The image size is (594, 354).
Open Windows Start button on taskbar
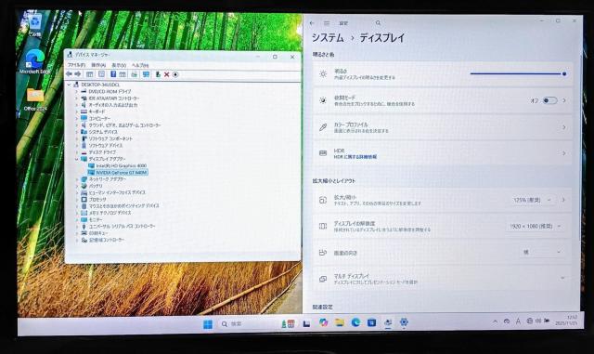(x=208, y=324)
